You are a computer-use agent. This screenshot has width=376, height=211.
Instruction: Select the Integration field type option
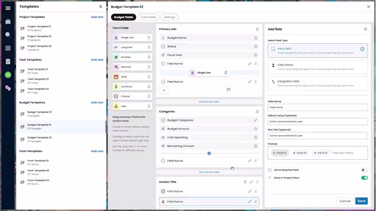318,83
